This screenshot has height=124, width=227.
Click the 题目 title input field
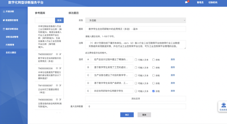pyautogui.click(x=135, y=29)
